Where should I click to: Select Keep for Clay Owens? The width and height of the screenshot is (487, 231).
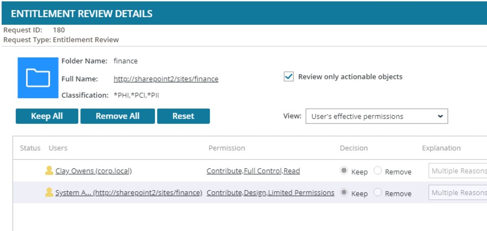[x=344, y=171]
